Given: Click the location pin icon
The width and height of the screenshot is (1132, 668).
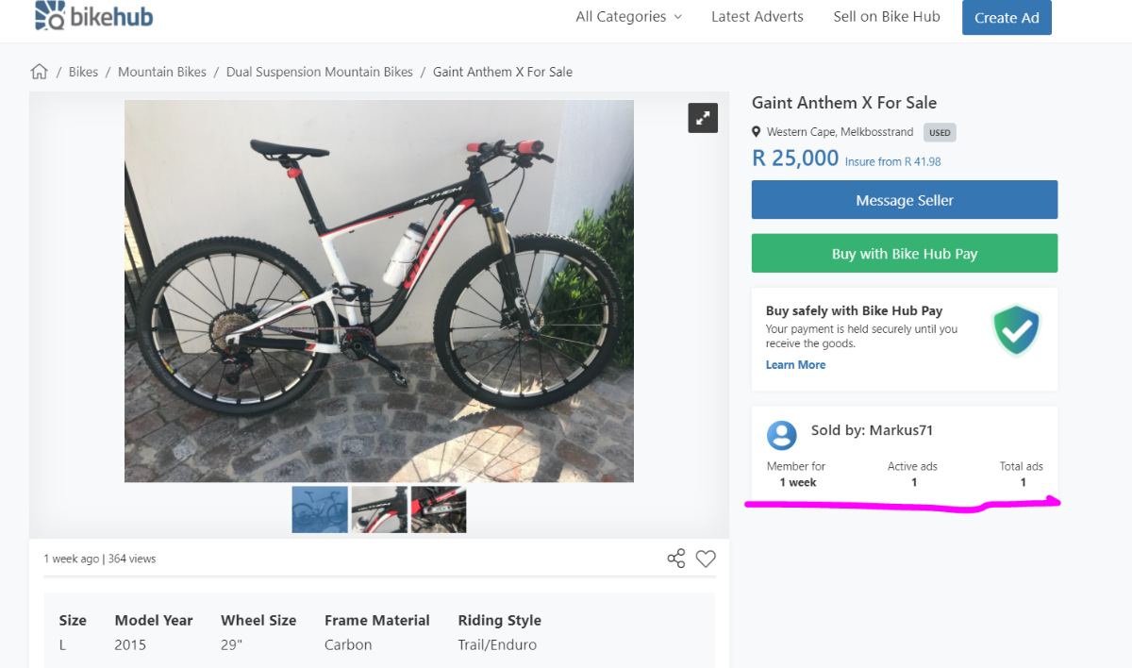Looking at the screenshot, I should (756, 132).
